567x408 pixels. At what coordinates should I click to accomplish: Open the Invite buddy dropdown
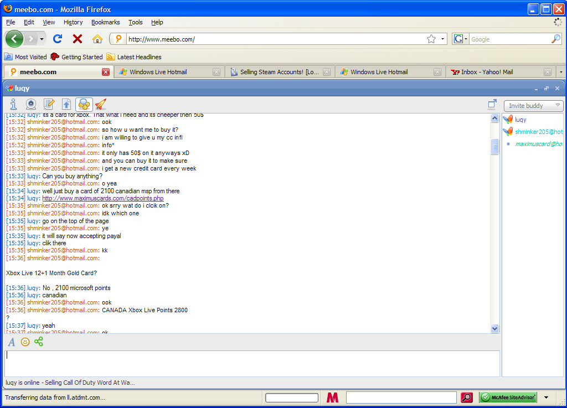(x=534, y=106)
